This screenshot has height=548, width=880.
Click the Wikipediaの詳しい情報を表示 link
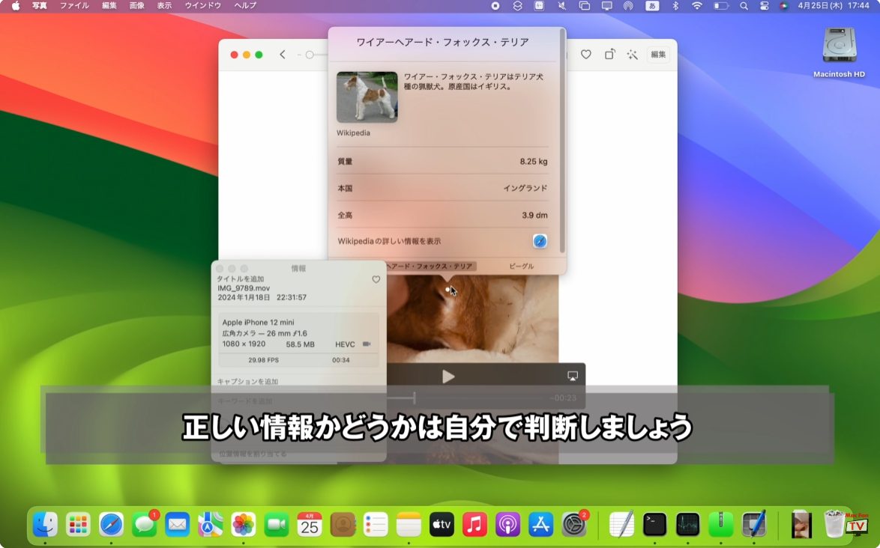(389, 241)
